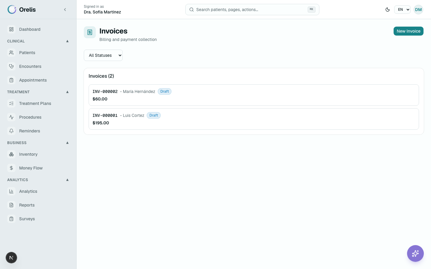Open the EN language selector
The image size is (431, 269).
point(402,10)
